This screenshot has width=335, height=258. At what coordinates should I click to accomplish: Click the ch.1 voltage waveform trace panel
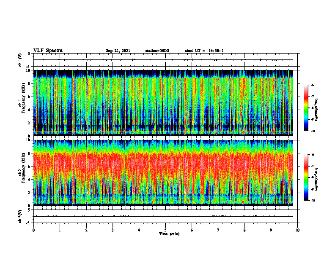pos(165,60)
